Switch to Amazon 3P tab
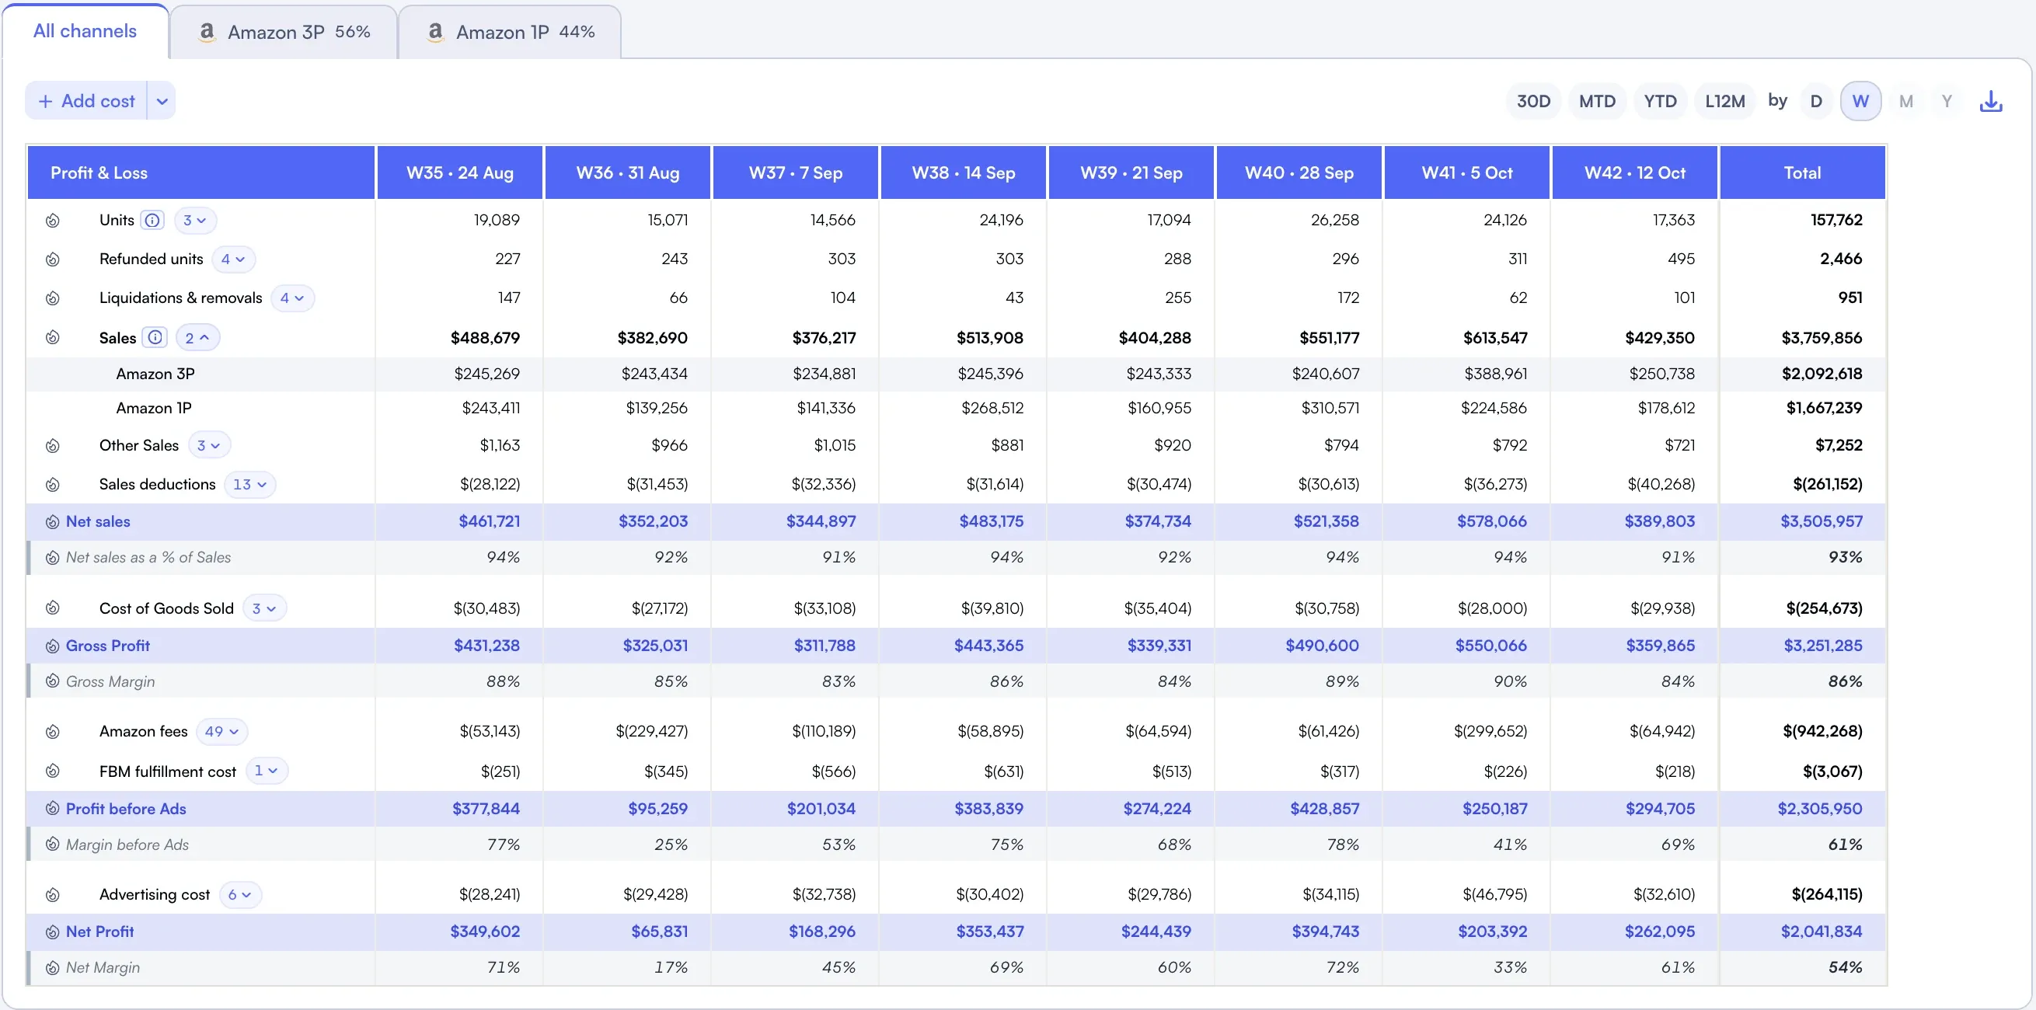The height and width of the screenshot is (1010, 2036). point(284,33)
